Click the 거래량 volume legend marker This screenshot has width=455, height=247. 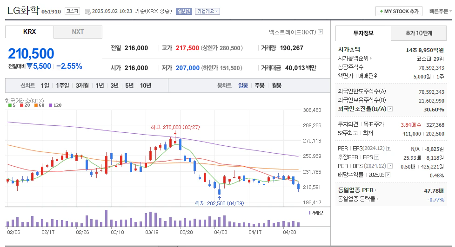pos(310,213)
